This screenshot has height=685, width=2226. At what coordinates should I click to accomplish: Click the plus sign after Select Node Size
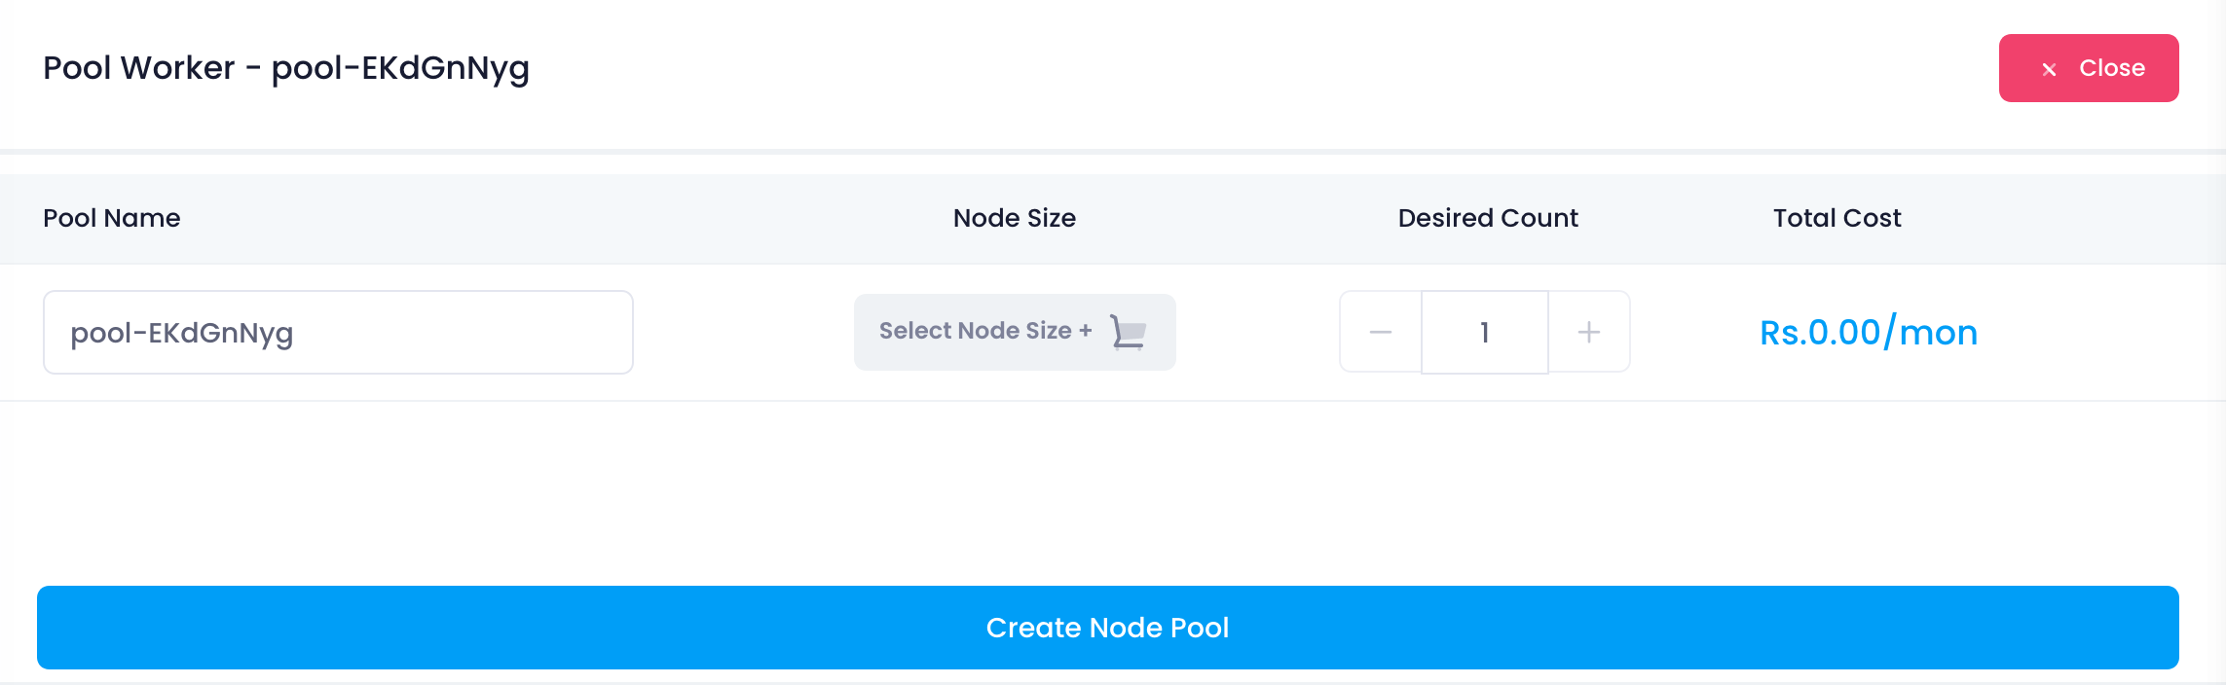pos(1085,331)
